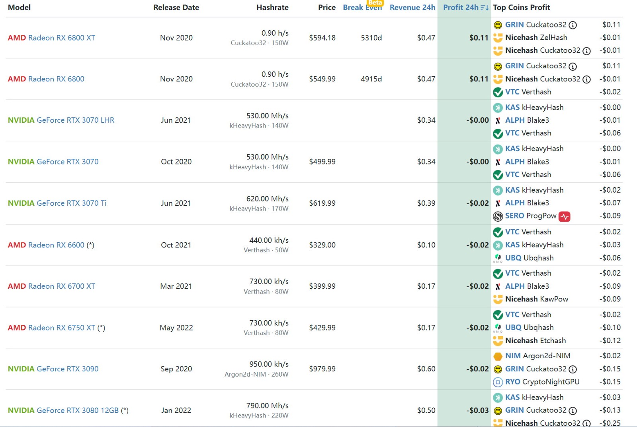Click the VTC checkmark icon in RX 6700 XT row
Screen dimensions: 637x427
click(x=498, y=274)
